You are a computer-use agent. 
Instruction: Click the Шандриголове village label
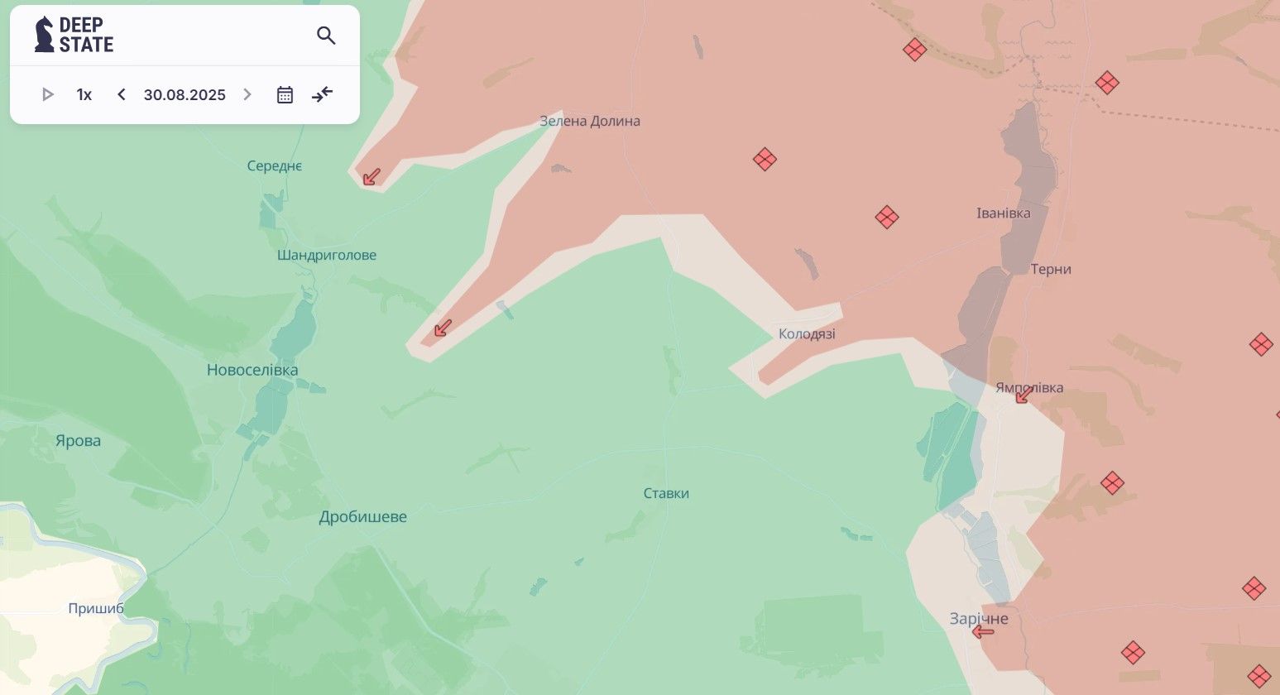[327, 255]
